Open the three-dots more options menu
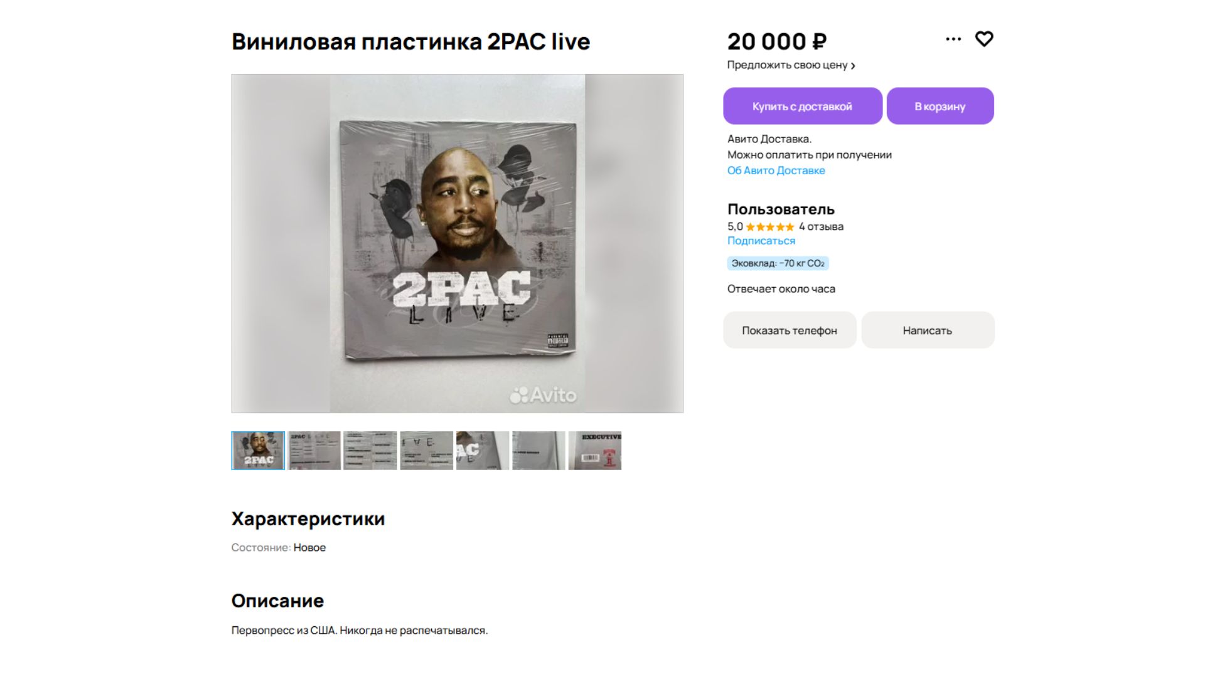This screenshot has width=1205, height=677. pyautogui.click(x=953, y=39)
